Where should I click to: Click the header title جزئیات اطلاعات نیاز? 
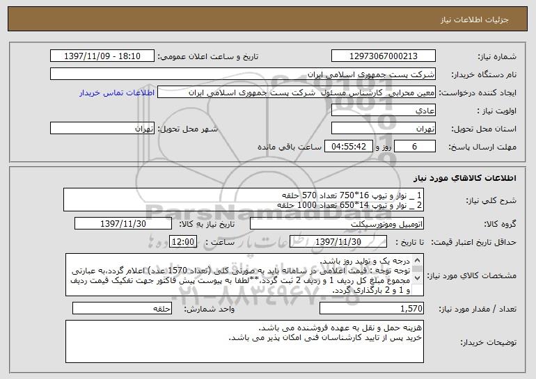(x=475, y=19)
